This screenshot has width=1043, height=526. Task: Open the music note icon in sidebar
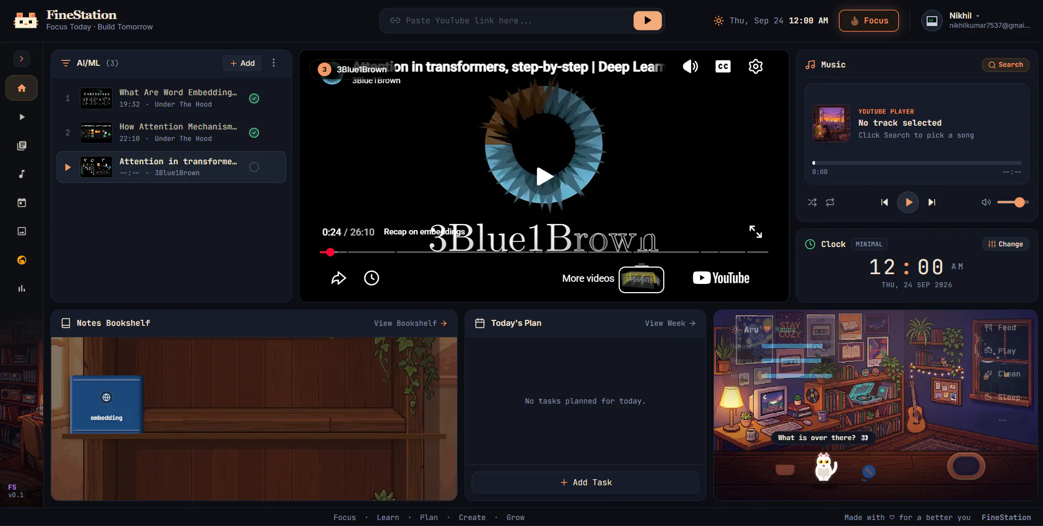[22, 174]
